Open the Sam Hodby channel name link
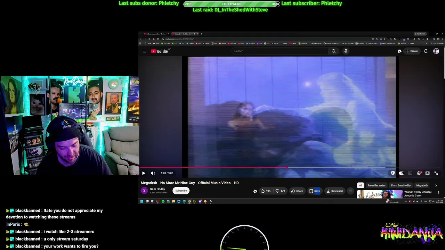The height and width of the screenshot is (250, 445). (157, 189)
